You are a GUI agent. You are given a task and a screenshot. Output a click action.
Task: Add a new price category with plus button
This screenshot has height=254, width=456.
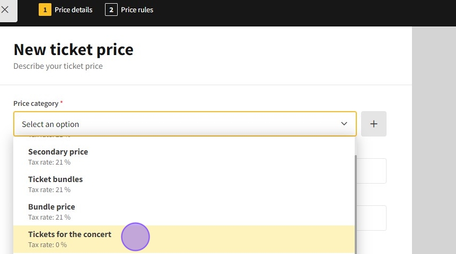374,124
